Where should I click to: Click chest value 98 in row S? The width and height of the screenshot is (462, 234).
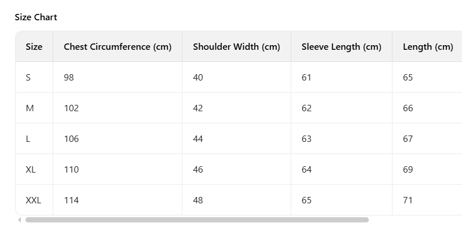69,77
